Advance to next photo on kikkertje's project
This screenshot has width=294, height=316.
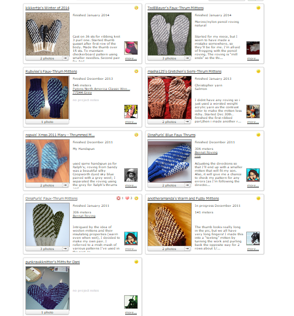tap(65, 58)
